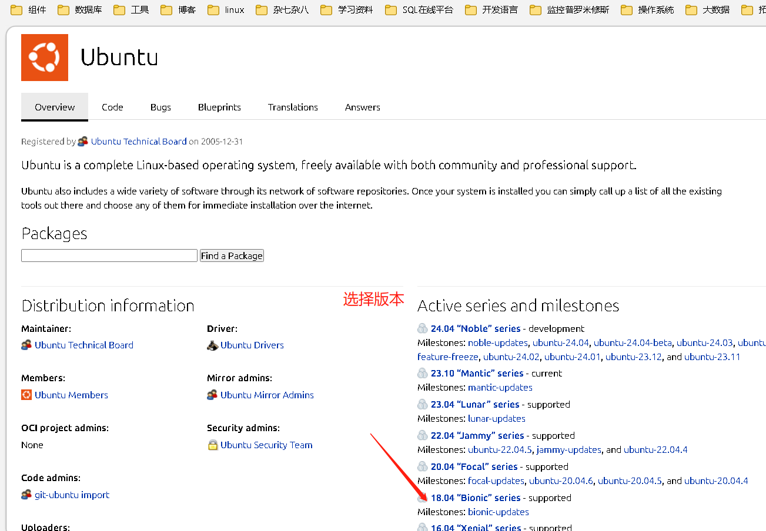This screenshot has height=531, width=766.
Task: Click the series icon beside 23.10 Mantic
Action: (x=423, y=373)
